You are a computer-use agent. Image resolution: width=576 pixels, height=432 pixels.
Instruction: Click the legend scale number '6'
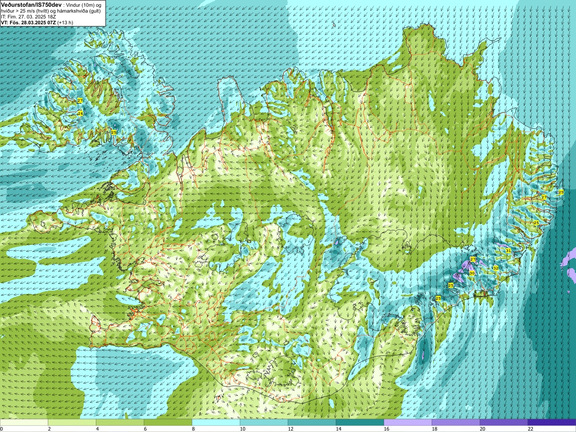pos(145,429)
